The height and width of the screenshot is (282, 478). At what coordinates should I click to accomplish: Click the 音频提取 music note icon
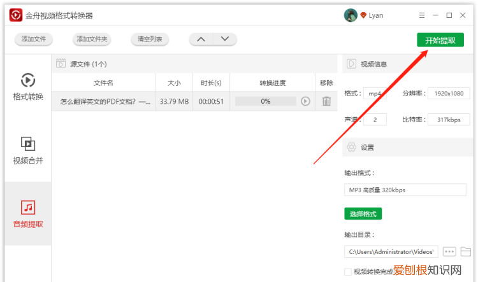28,208
